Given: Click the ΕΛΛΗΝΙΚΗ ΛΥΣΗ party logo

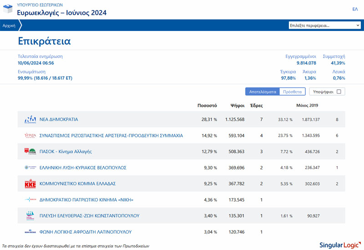Looking at the screenshot, I should point(30,168).
